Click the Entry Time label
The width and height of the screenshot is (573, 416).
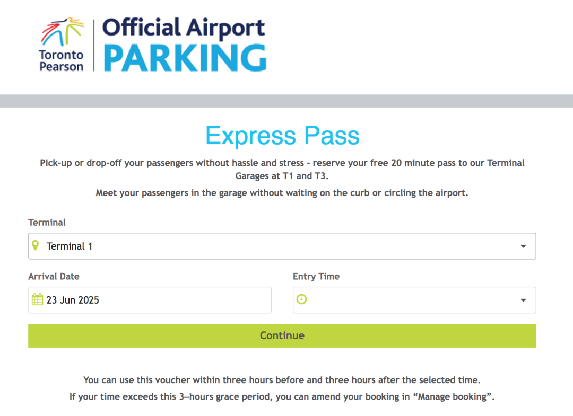click(316, 277)
